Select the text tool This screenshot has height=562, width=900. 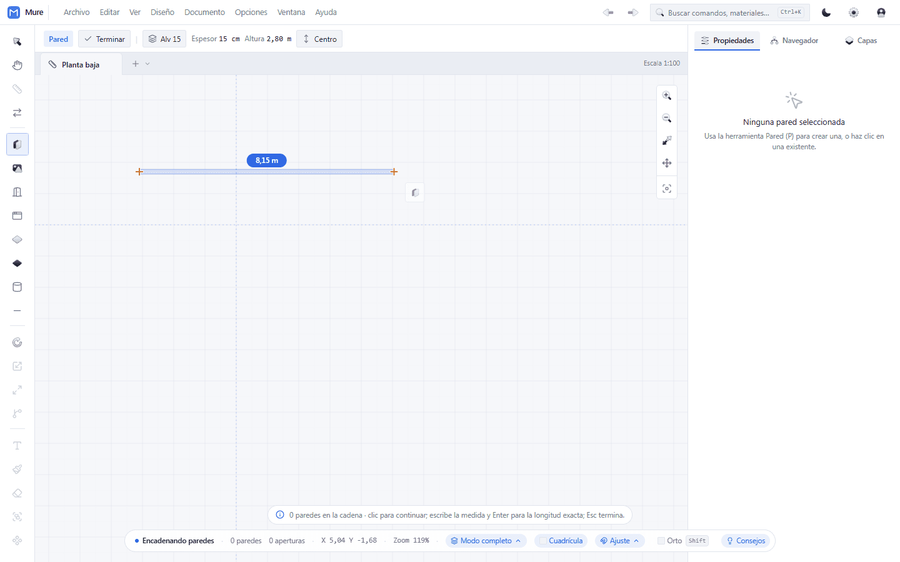[17, 446]
